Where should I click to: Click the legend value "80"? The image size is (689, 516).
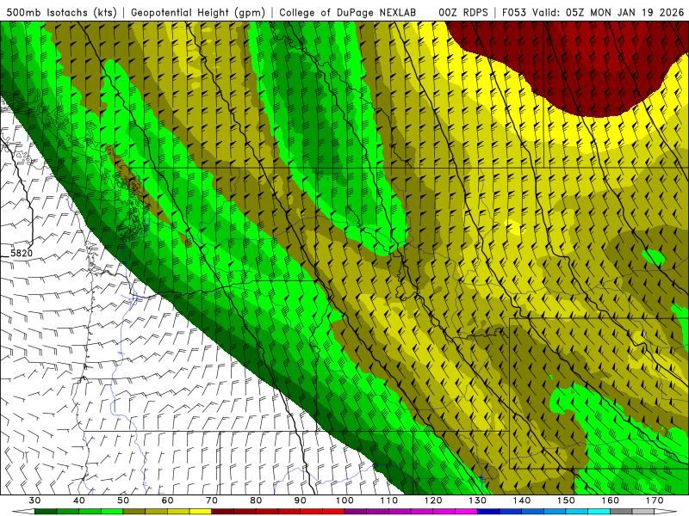tap(256, 501)
